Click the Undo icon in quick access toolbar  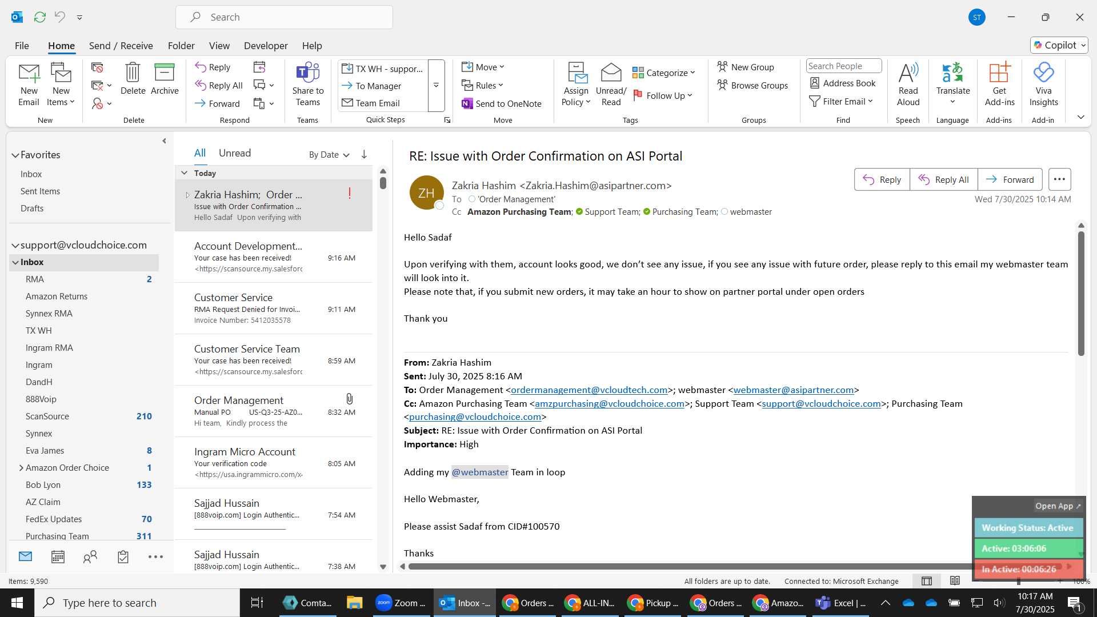click(x=60, y=17)
